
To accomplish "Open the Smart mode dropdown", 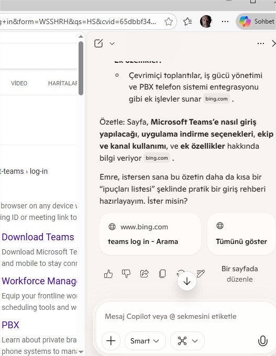I will [145, 341].
